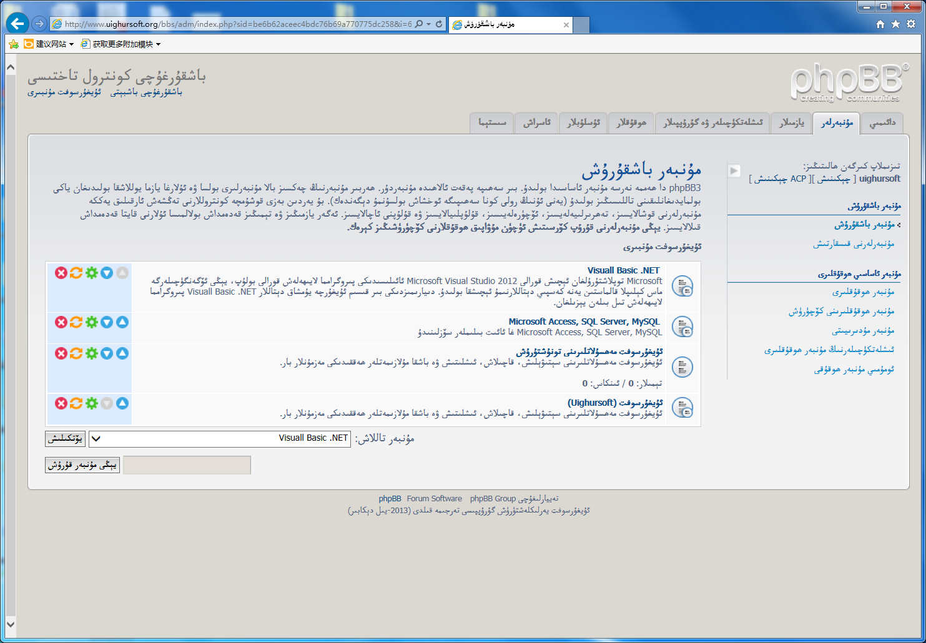Refresh the page in the address bar
This screenshot has width=926, height=643.
[439, 24]
